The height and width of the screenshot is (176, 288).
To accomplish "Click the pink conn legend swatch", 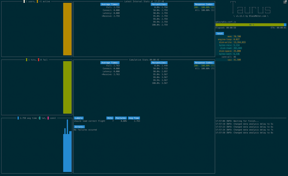I will tap(48, 118).
